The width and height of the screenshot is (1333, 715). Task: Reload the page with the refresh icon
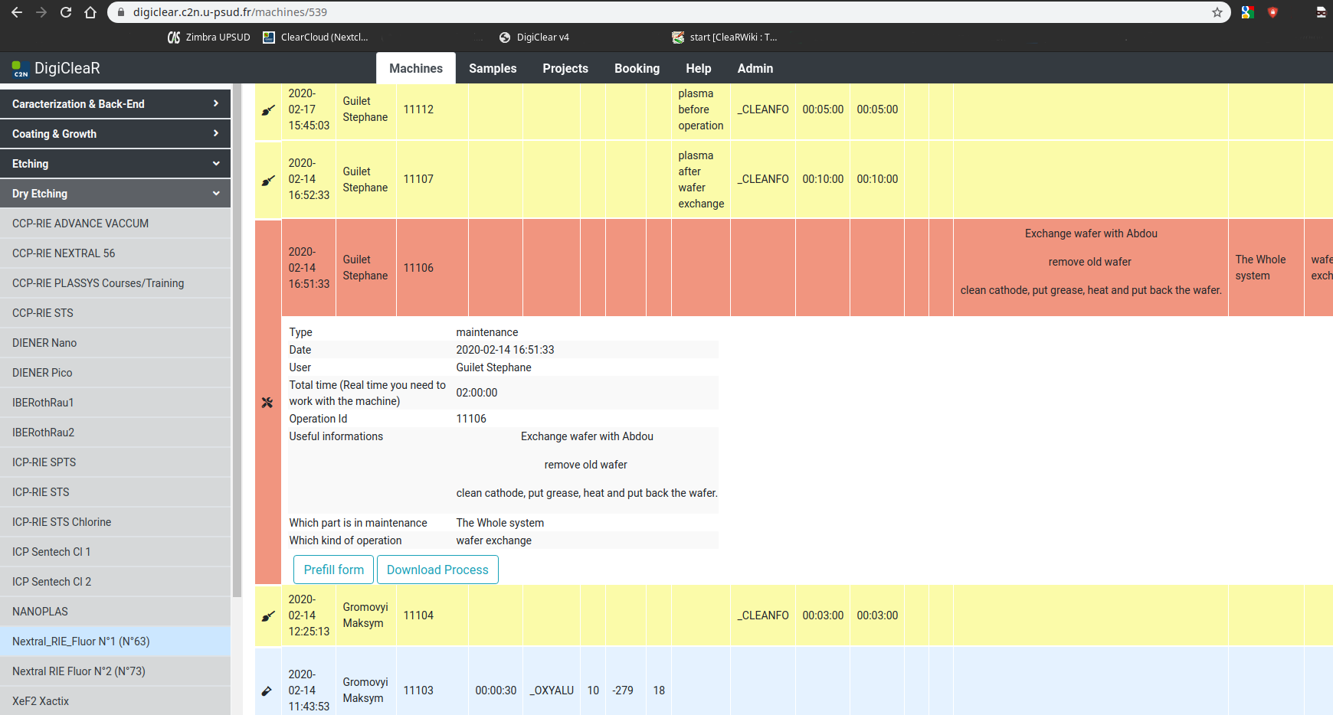point(66,12)
